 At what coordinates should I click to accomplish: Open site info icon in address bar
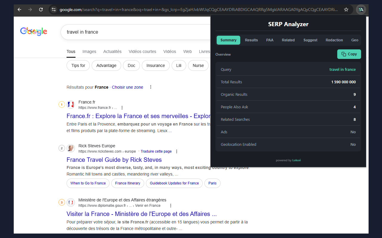click(54, 10)
